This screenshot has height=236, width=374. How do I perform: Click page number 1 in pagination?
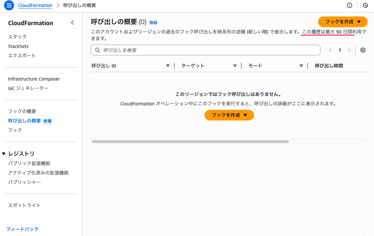coord(340,50)
